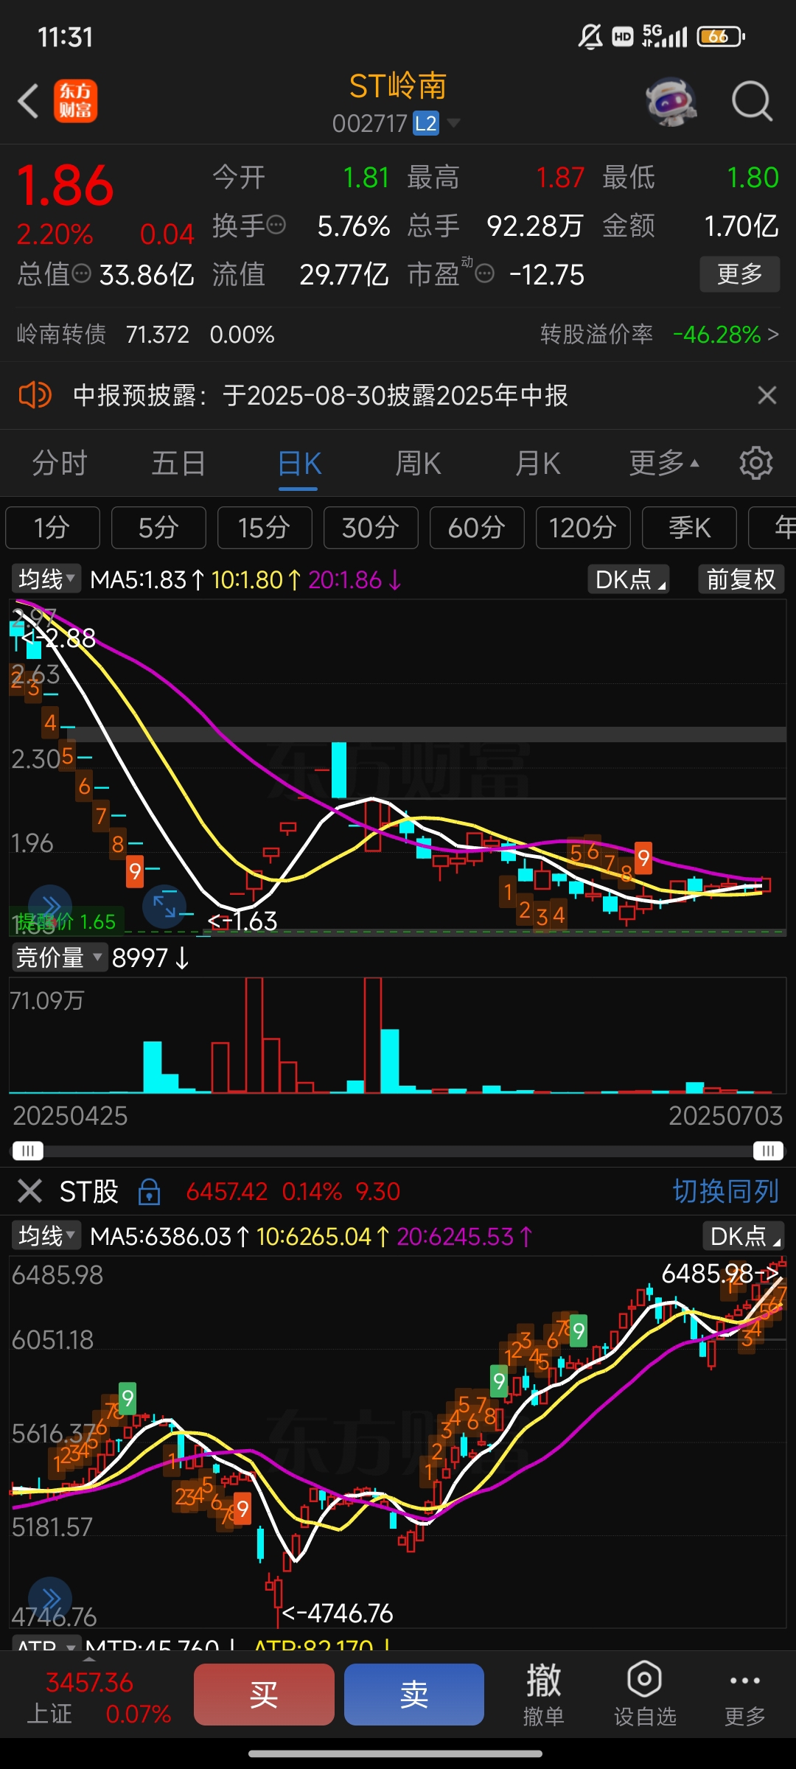
Task: Select the 30分 period
Action: [x=371, y=528]
